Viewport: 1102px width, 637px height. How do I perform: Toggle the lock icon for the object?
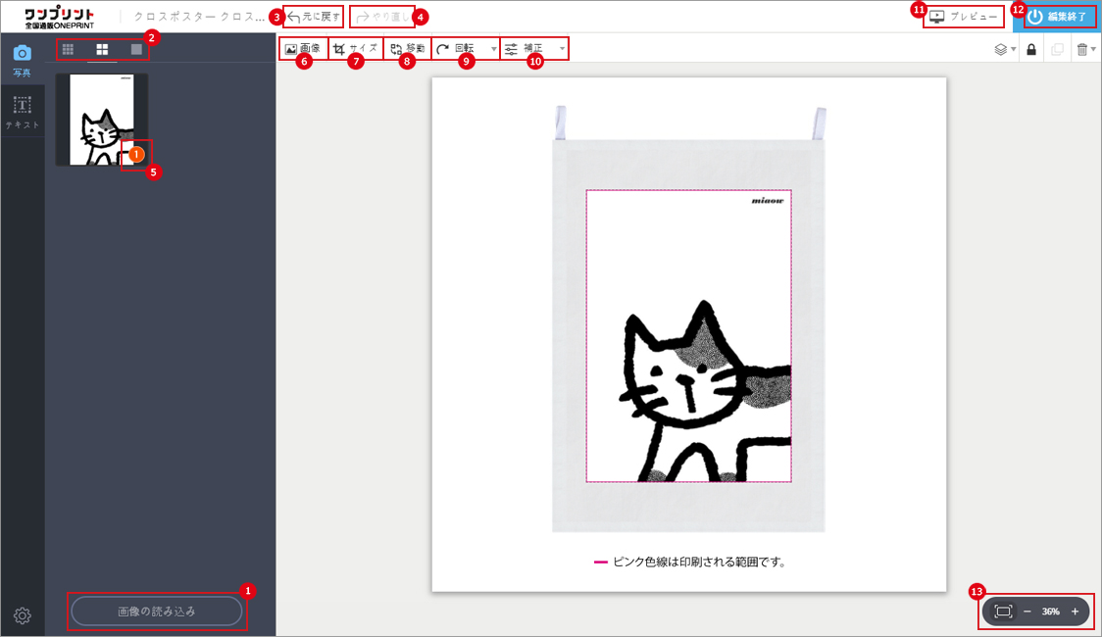(x=1030, y=49)
